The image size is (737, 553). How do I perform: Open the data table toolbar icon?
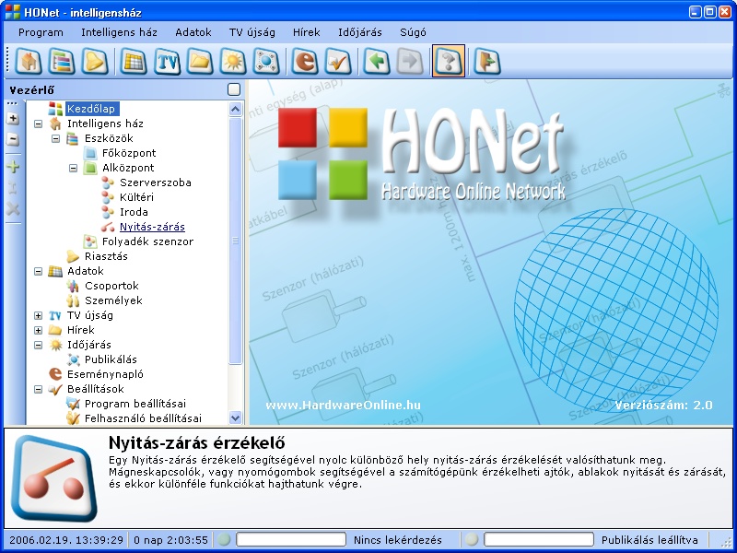click(133, 61)
